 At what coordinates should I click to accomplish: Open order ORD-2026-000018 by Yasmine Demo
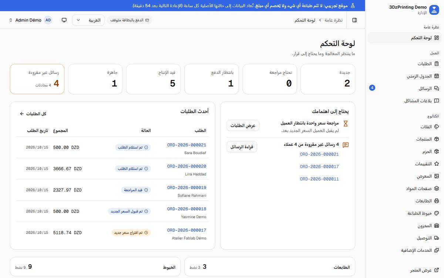pos(186,209)
